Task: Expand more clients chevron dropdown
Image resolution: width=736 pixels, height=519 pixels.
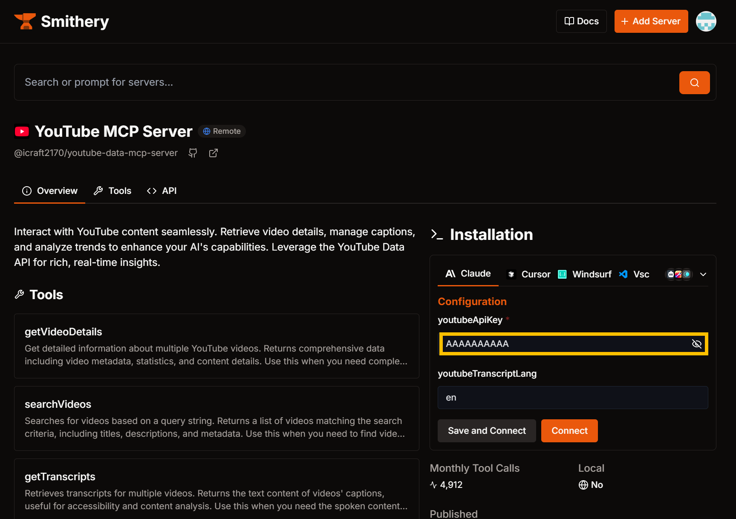Action: (x=703, y=274)
